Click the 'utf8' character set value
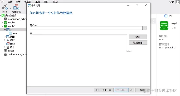 click(161, 39)
